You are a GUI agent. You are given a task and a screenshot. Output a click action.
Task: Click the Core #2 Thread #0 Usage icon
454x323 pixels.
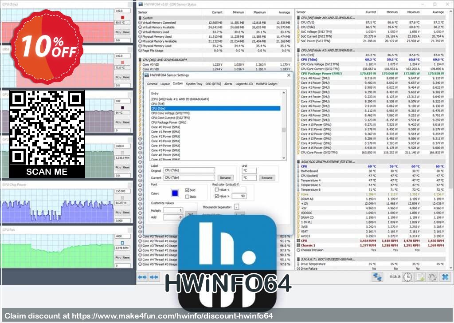click(140, 236)
